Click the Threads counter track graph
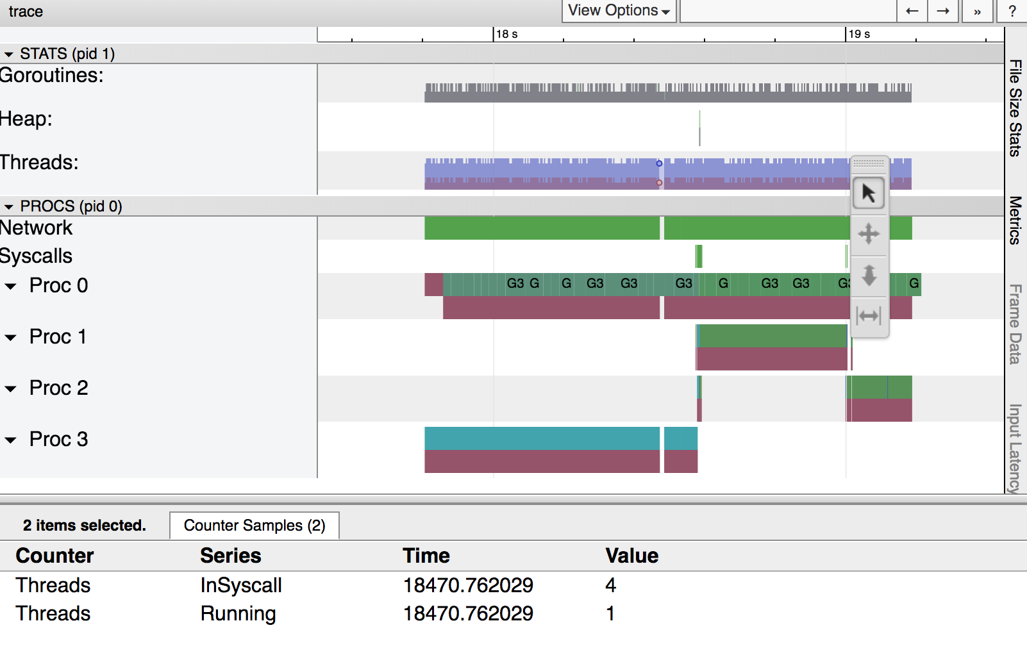This screenshot has height=655, width=1027. tap(667, 174)
